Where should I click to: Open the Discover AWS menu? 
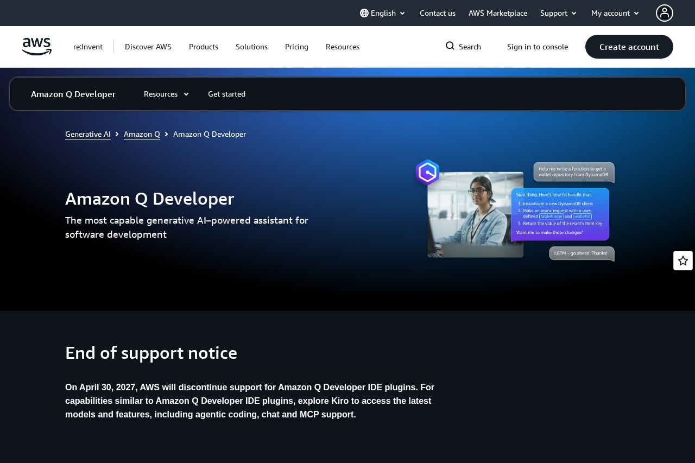coord(148,47)
